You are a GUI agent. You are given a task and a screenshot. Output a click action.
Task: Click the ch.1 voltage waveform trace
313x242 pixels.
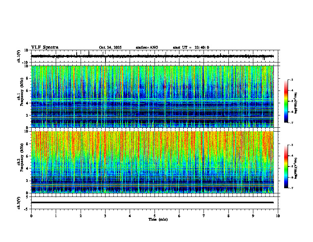coord(152,56)
